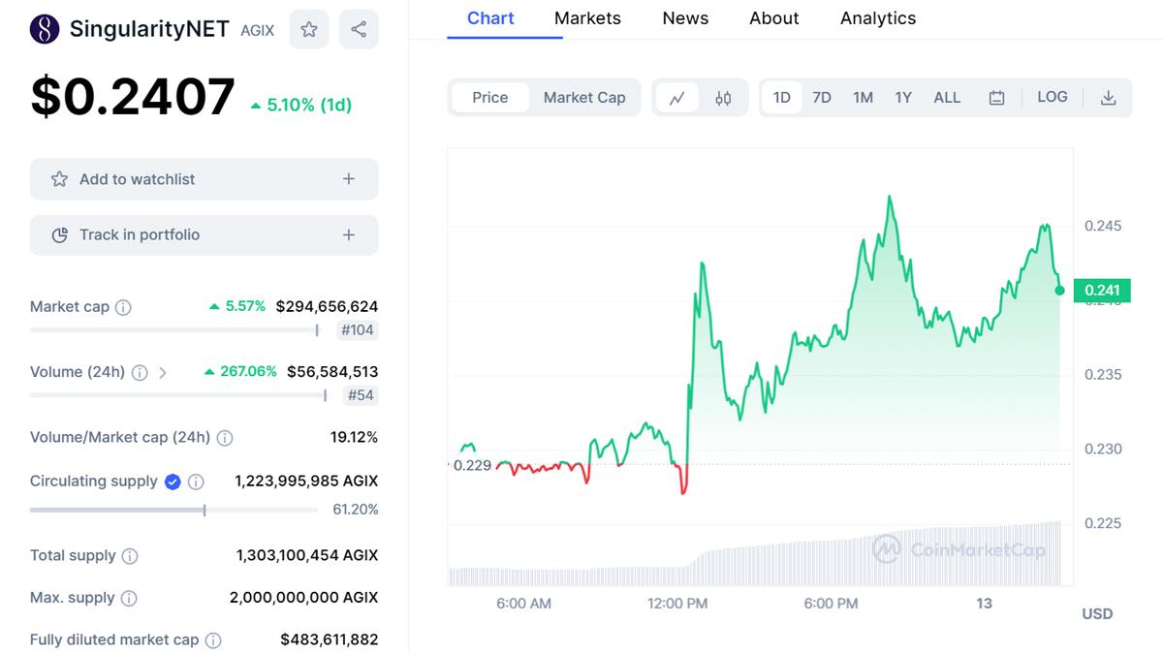This screenshot has height=654, width=1163.
Task: Click the USD currency label
Action: point(1097,613)
